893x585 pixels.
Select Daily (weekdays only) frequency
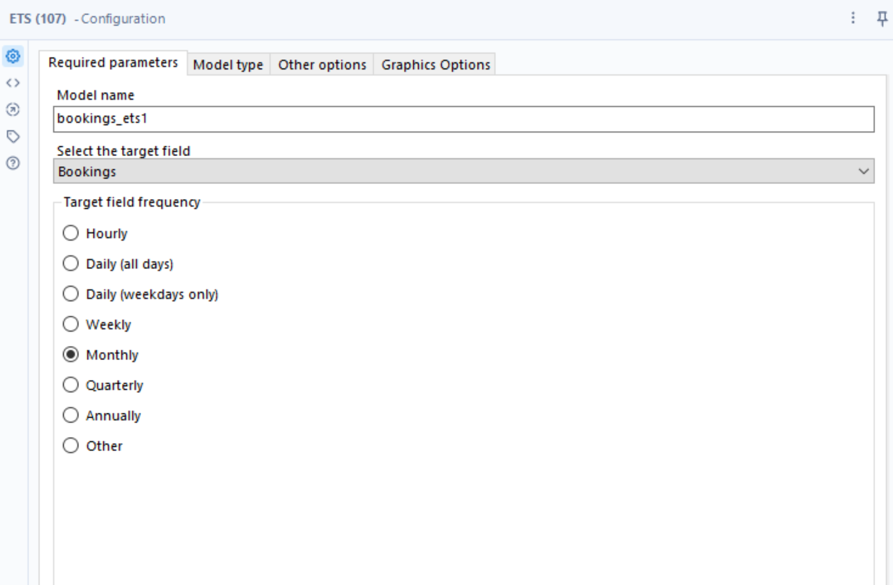tap(71, 294)
